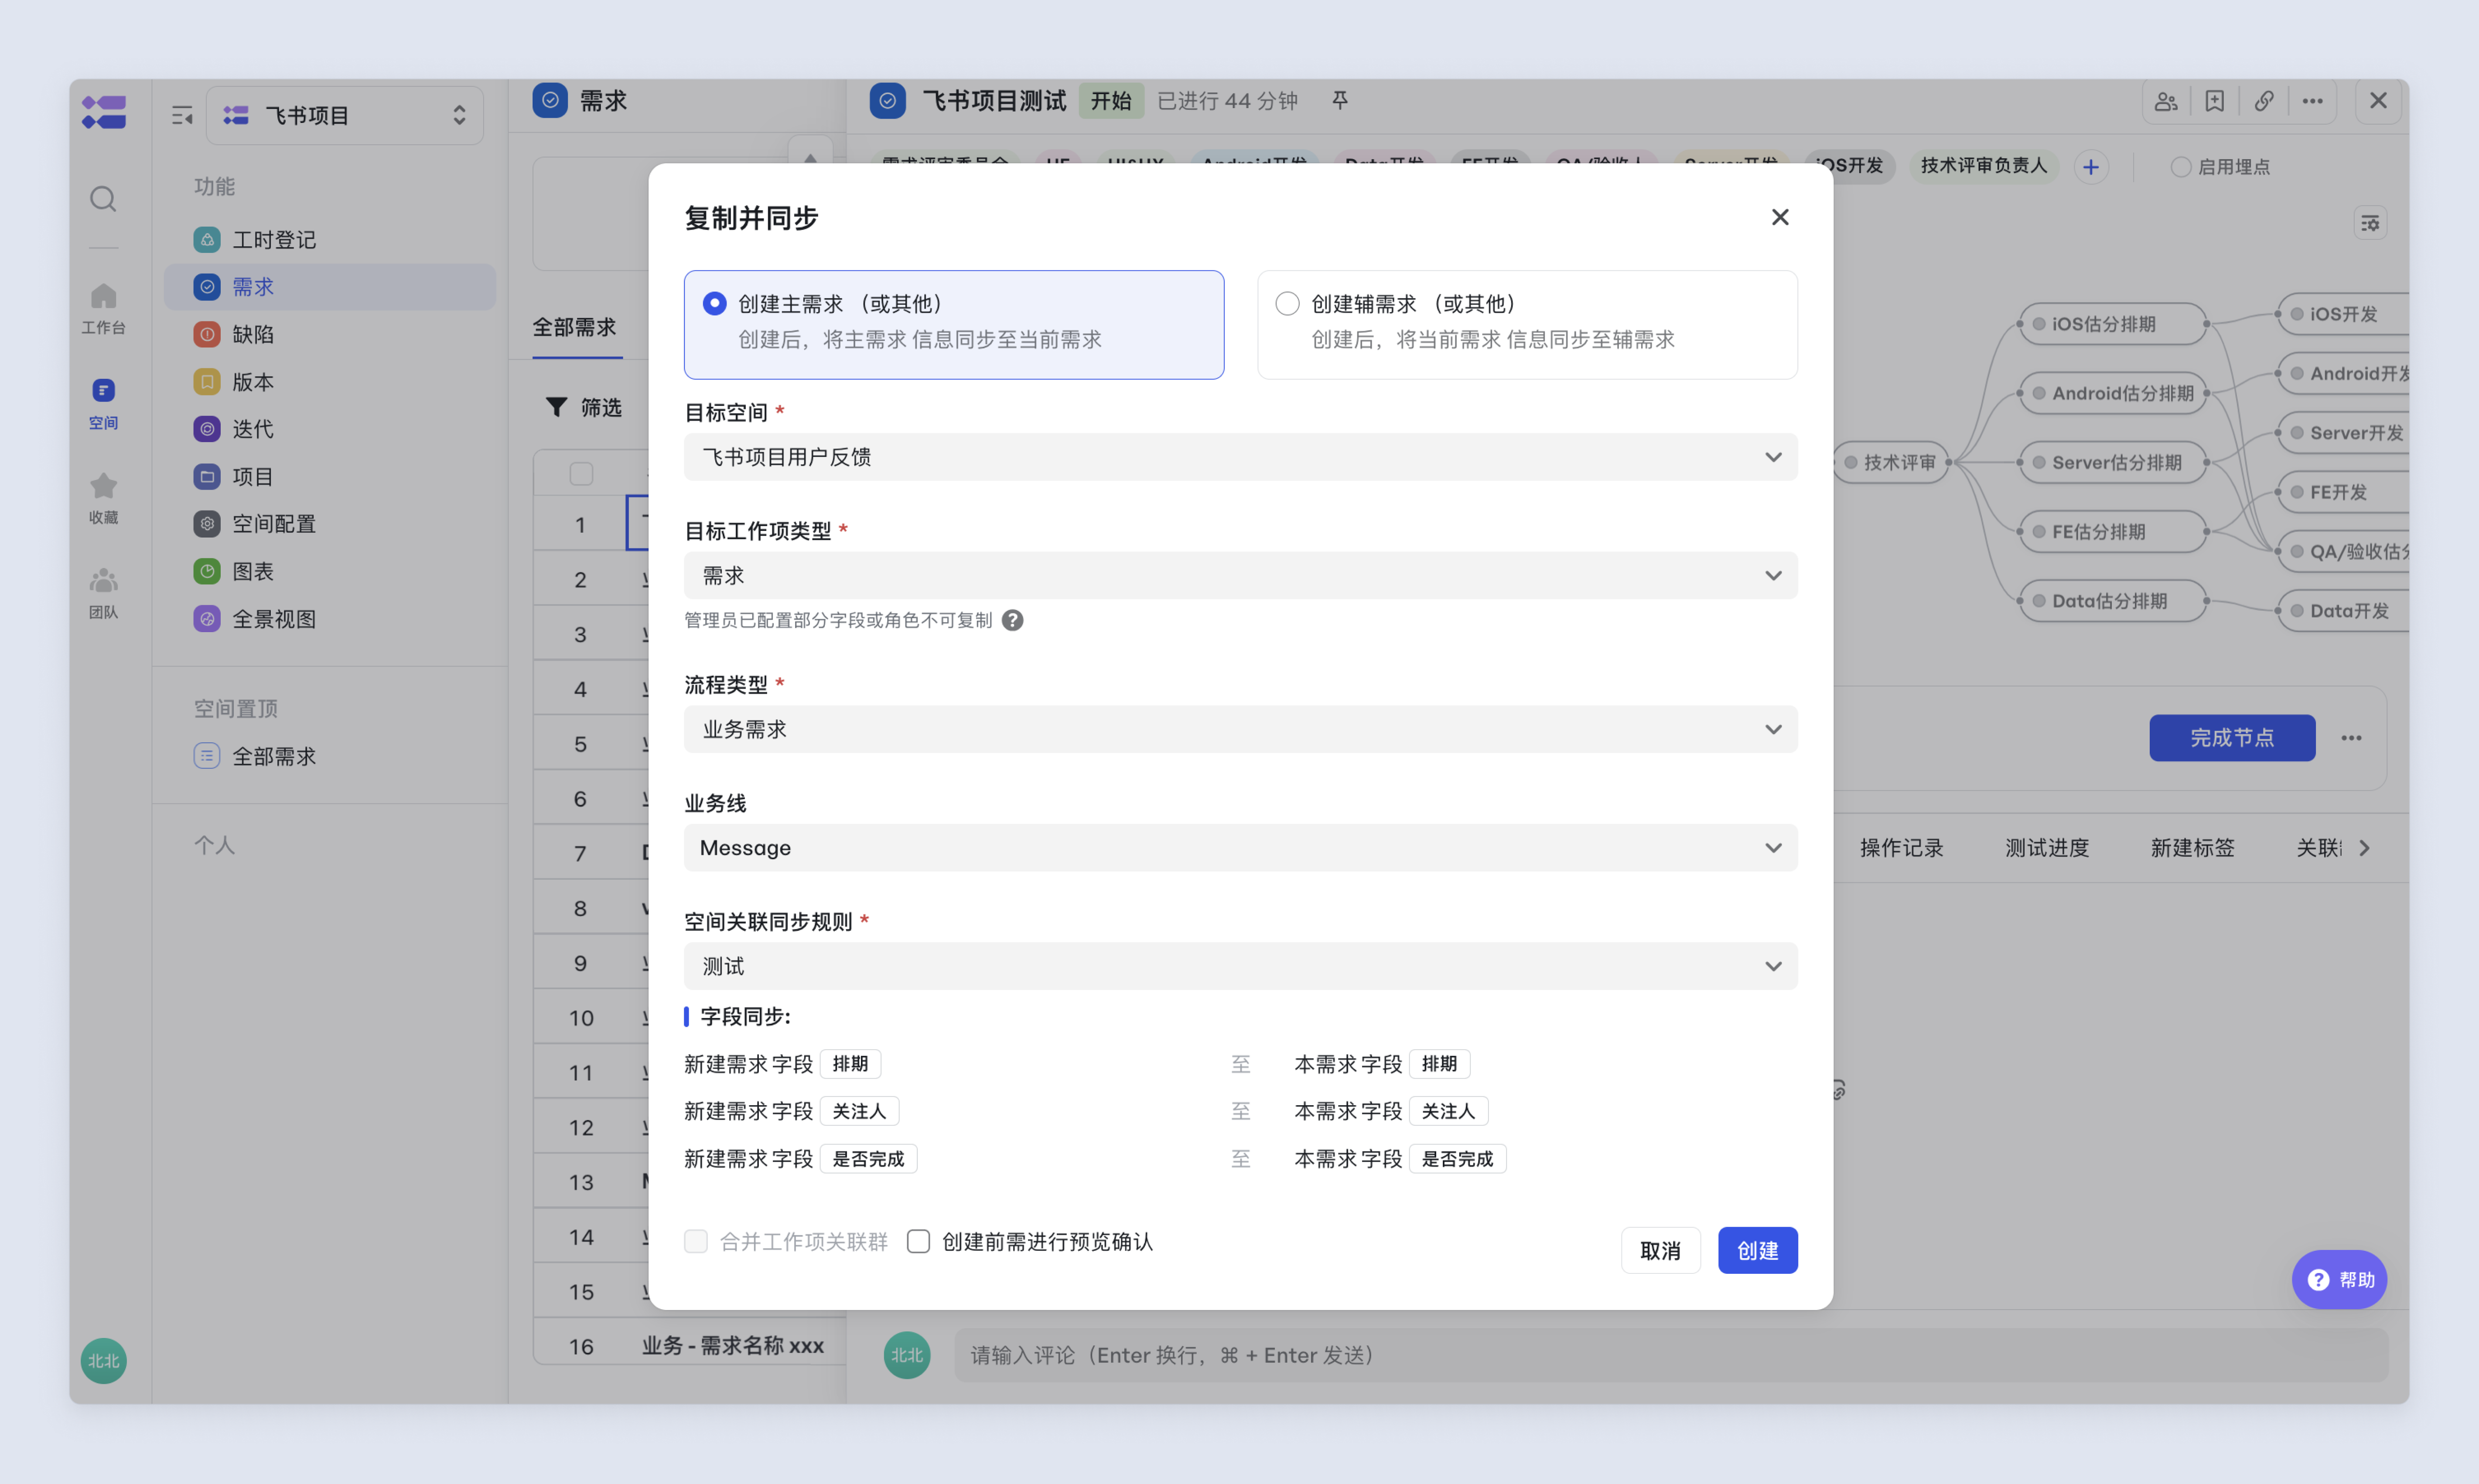Click the Feishu Project logo icon

pyautogui.click(x=104, y=112)
